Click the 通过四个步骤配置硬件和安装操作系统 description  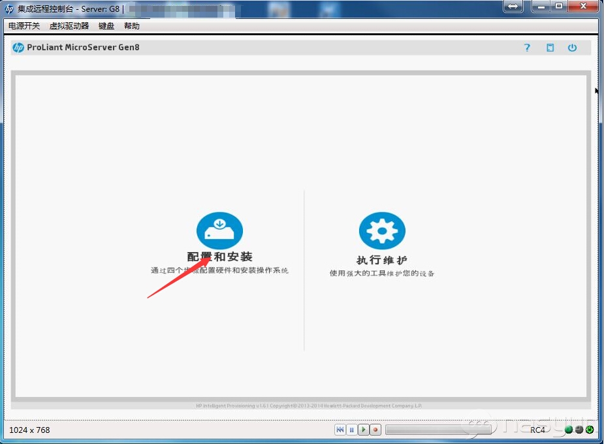tap(219, 270)
